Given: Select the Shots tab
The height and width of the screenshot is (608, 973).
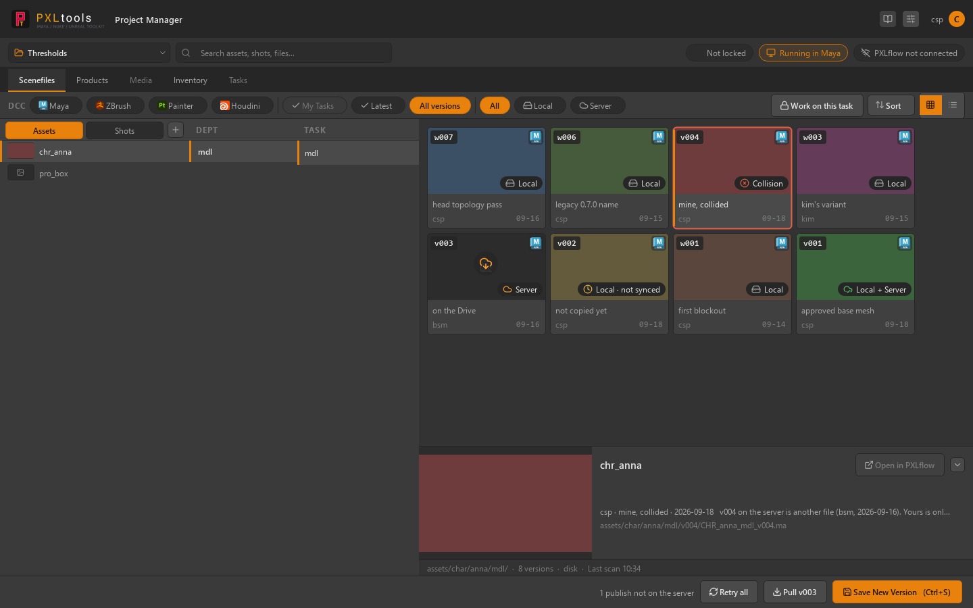Looking at the screenshot, I should (124, 130).
